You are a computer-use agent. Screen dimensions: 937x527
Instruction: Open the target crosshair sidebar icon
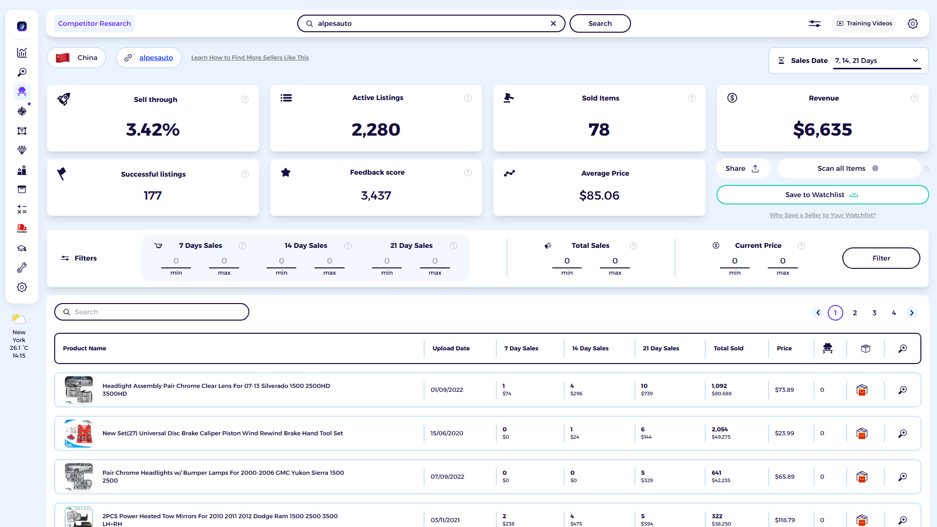coord(22,111)
